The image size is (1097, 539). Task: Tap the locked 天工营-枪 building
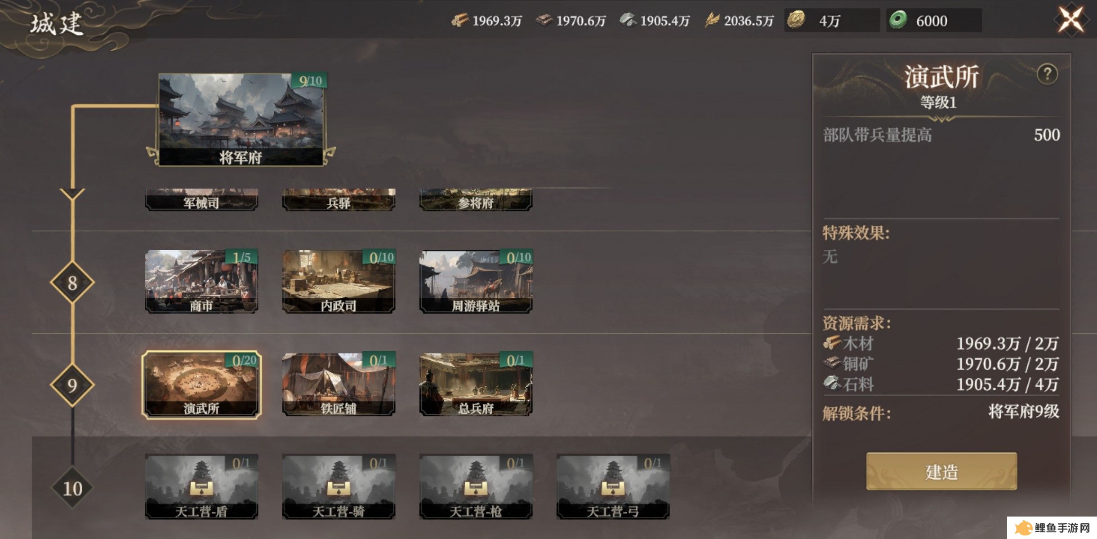476,487
